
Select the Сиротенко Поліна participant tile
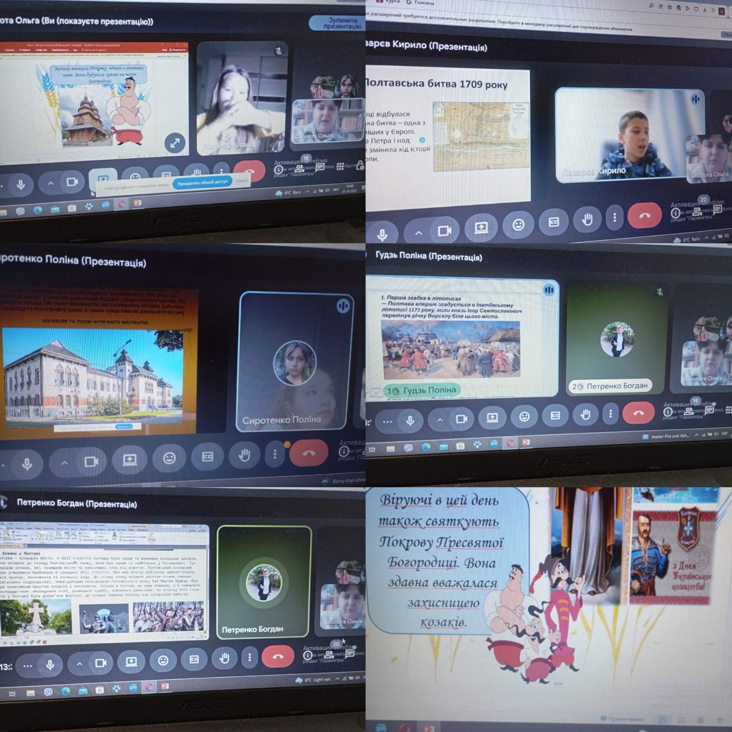pos(295,361)
